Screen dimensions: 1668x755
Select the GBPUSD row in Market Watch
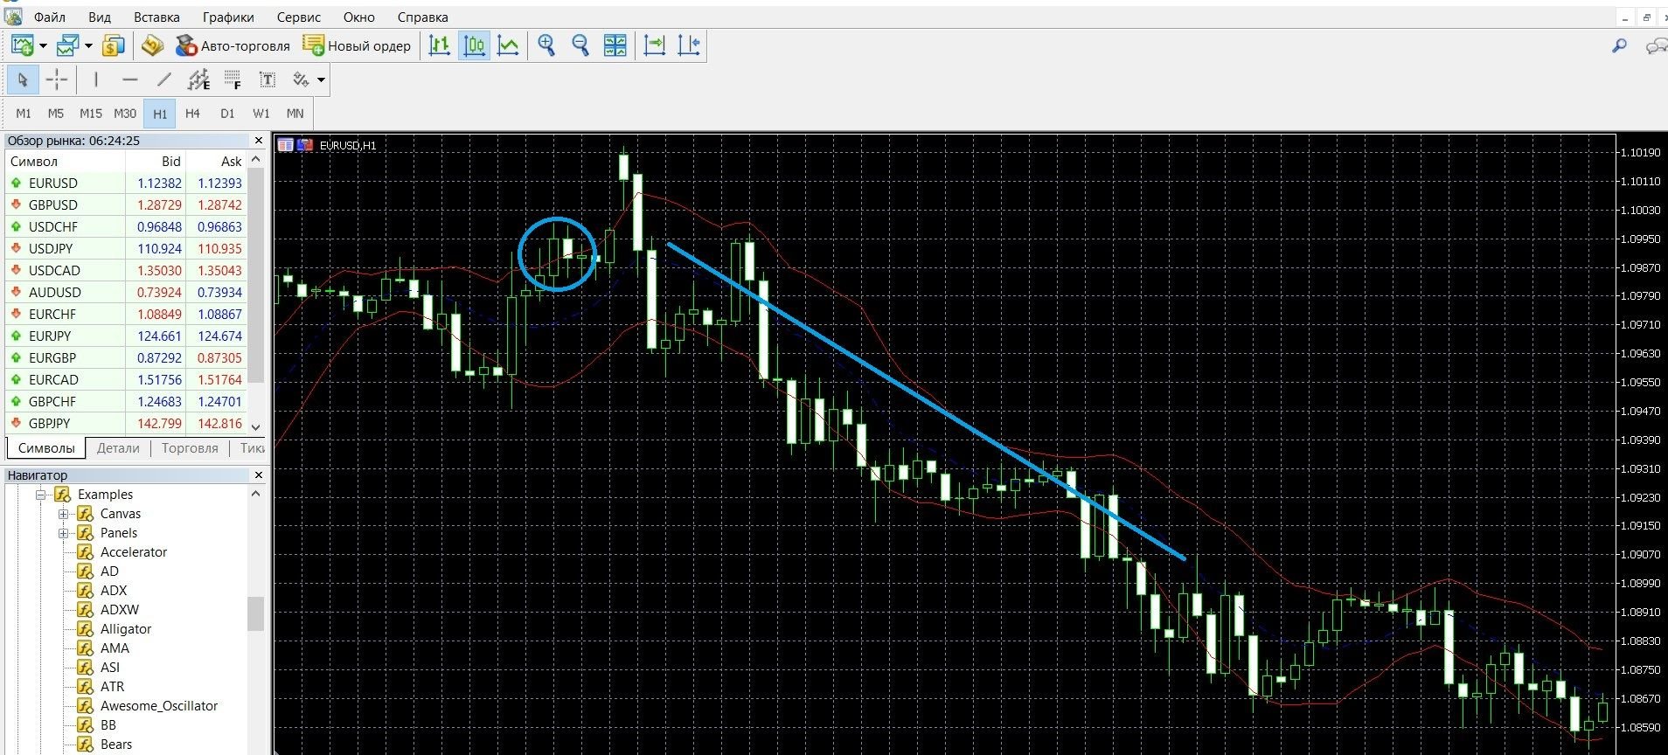tap(127, 204)
